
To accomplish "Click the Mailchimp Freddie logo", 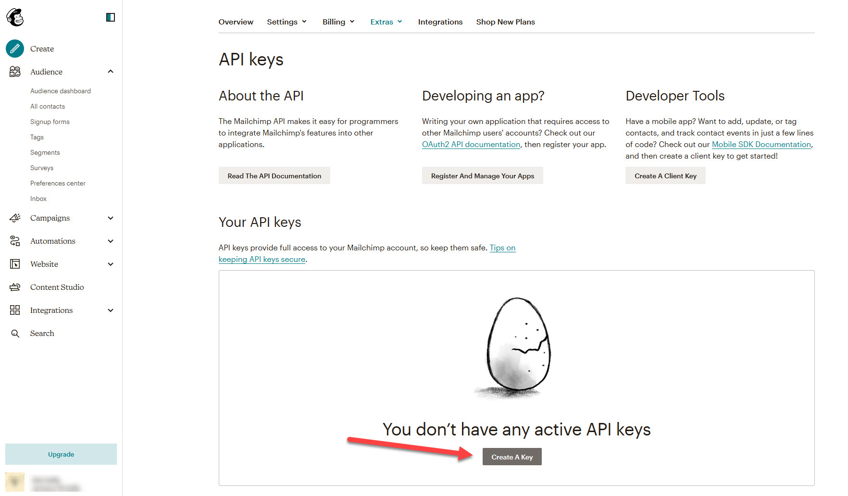I will point(15,17).
